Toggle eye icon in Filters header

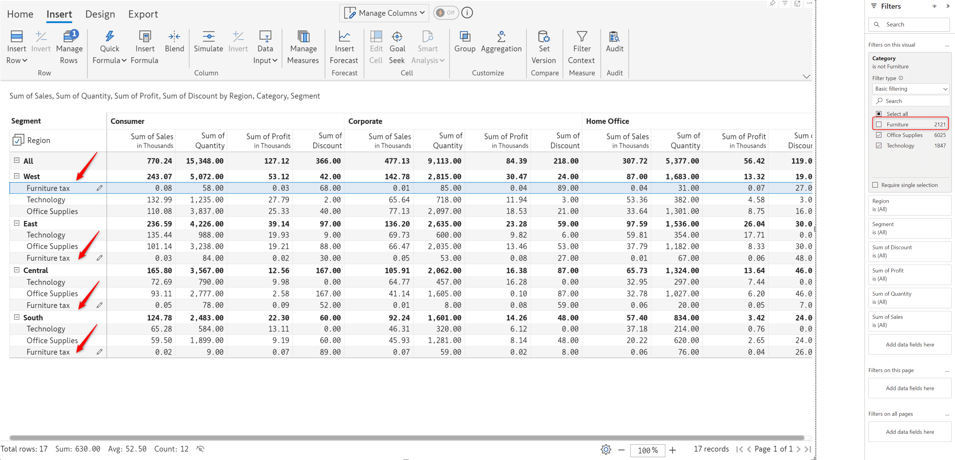(934, 6)
